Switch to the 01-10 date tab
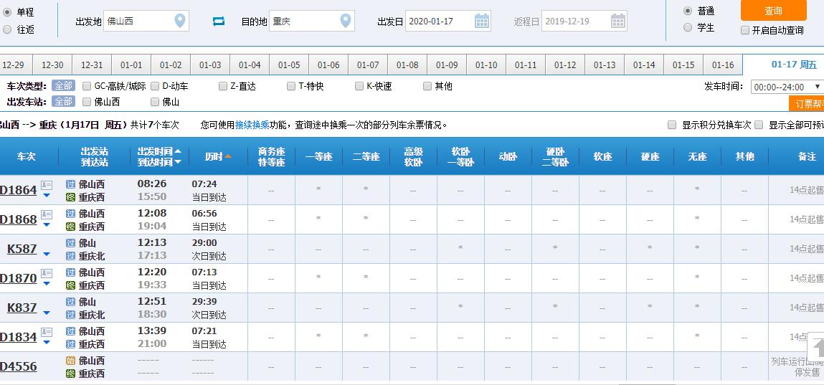 [486, 65]
